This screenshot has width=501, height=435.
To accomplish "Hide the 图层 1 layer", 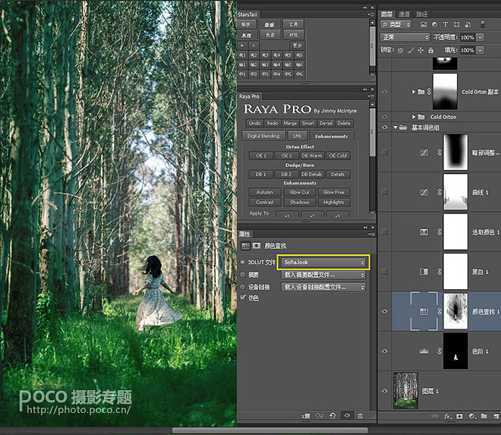I will (385, 390).
